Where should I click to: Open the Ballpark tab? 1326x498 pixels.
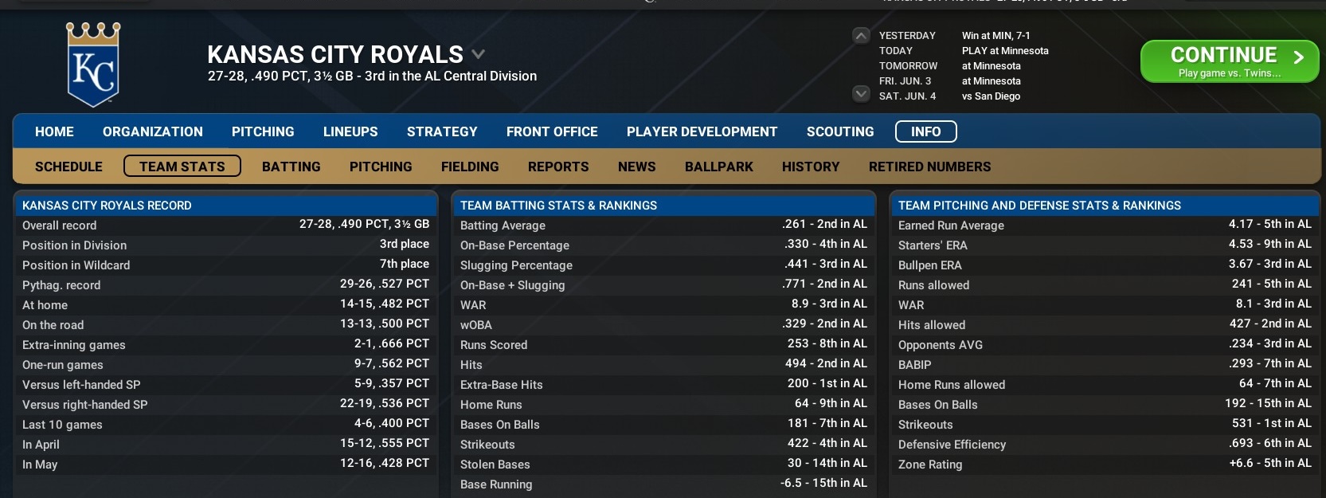719,167
